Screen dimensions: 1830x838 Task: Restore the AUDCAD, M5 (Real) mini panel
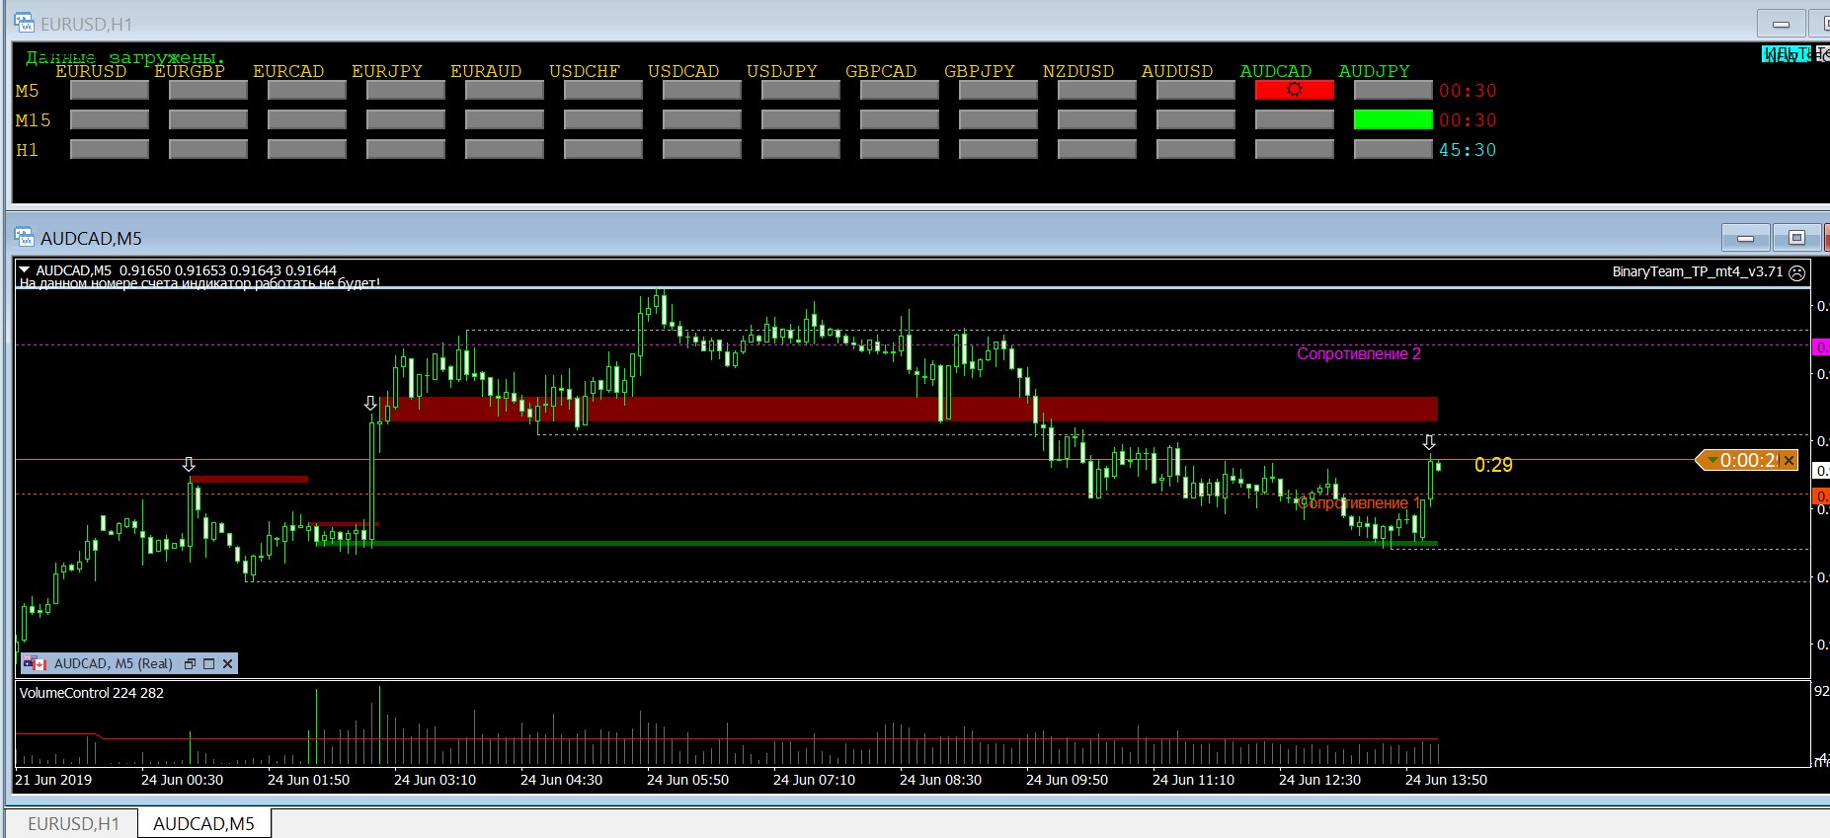[x=190, y=664]
